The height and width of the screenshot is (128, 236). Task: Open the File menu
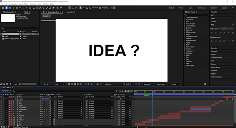(2, 4)
